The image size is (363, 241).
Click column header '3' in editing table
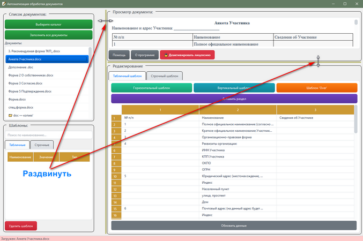tap(315, 110)
